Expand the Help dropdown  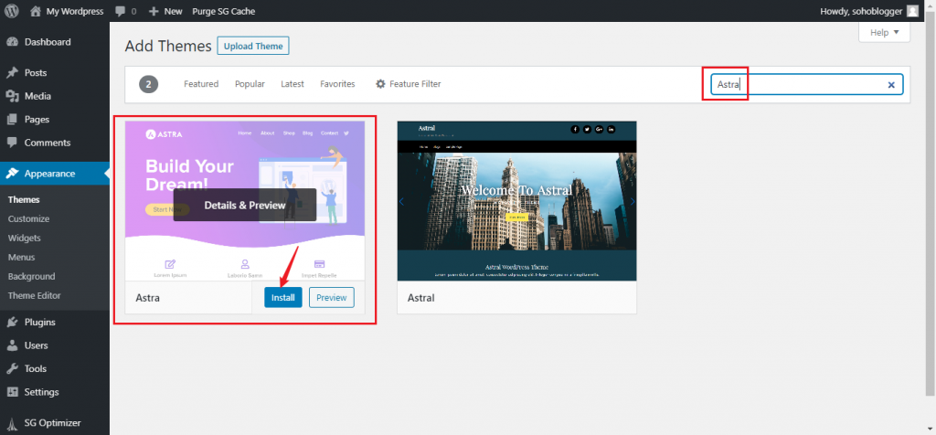(884, 32)
